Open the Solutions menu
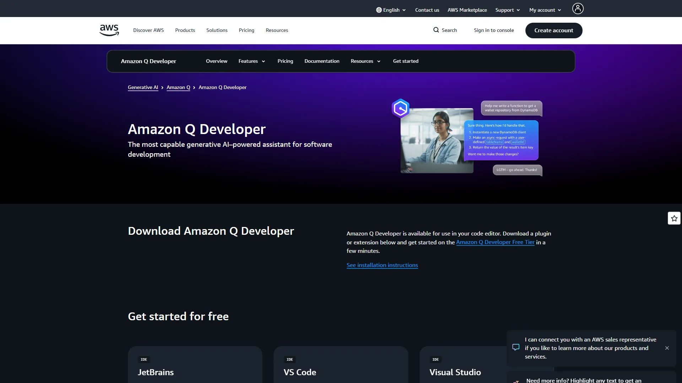The height and width of the screenshot is (383, 682). pos(217,30)
